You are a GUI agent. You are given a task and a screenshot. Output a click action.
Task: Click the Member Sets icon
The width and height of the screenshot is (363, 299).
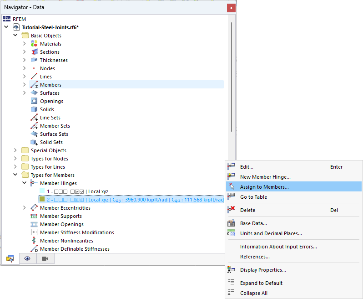tap(34, 126)
